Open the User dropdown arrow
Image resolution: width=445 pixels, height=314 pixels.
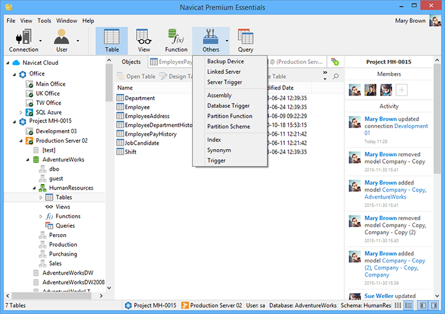click(78, 41)
